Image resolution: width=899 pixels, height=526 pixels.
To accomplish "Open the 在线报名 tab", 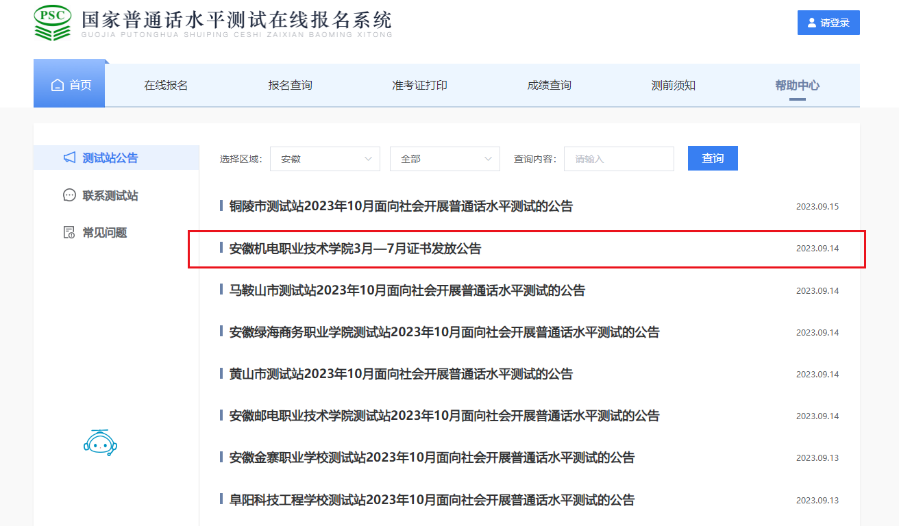I will 166,86.
